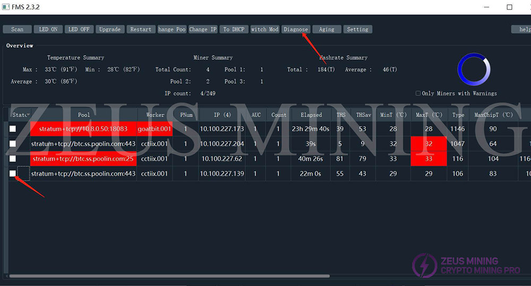The height and width of the screenshot is (286, 531).
Task: Click the Change IP button
Action: 203,29
